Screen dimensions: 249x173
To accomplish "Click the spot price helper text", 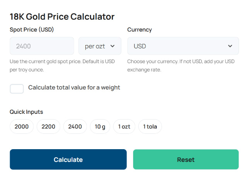I will (62, 65).
